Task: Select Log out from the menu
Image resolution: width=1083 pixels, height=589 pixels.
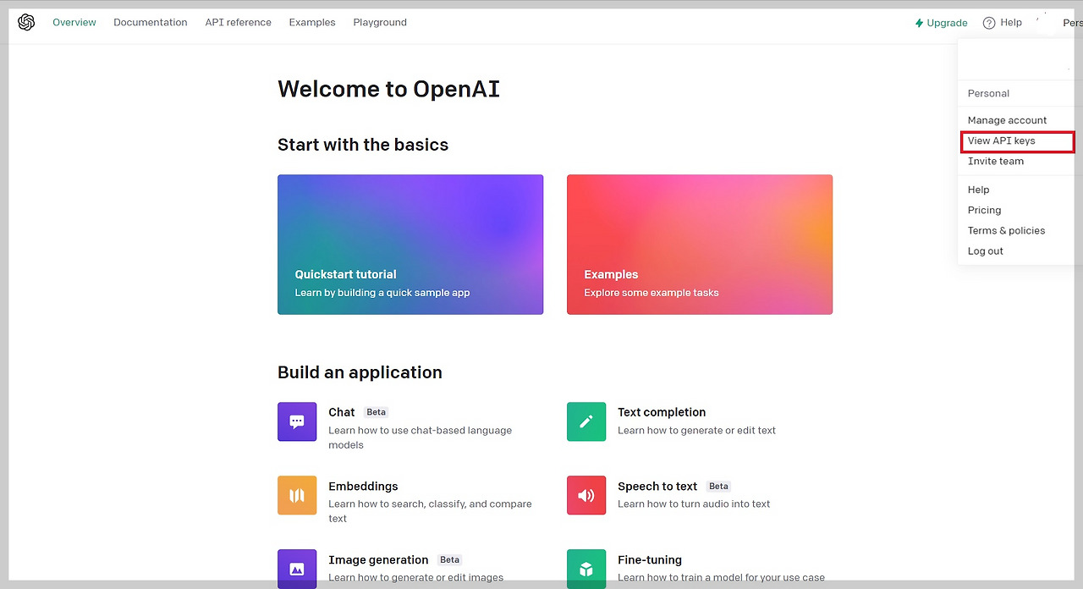Action: 986,250
